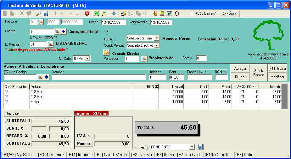This screenshot has height=159, width=291.
Task: Click the Agregar button
Action: tap(240, 69)
